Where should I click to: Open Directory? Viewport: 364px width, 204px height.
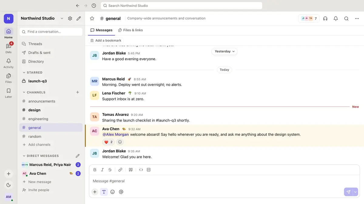pos(51,61)
